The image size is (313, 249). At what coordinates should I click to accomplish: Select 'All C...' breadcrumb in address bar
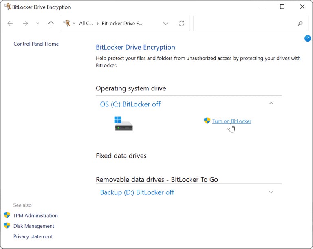click(86, 24)
